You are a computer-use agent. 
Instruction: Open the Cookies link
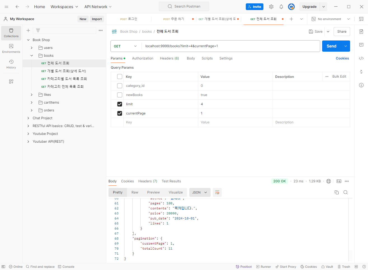(342, 58)
